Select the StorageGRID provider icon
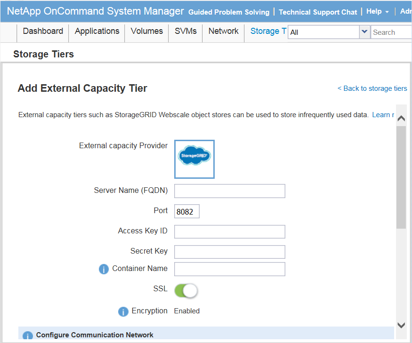 pyautogui.click(x=194, y=159)
